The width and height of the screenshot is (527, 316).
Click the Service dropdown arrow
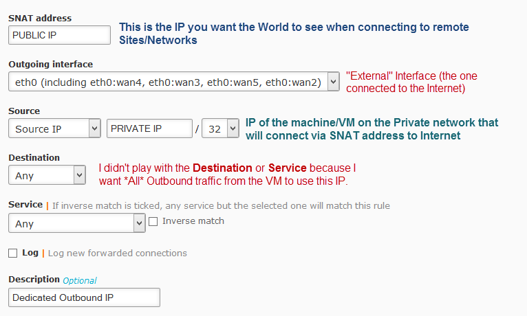139,223
